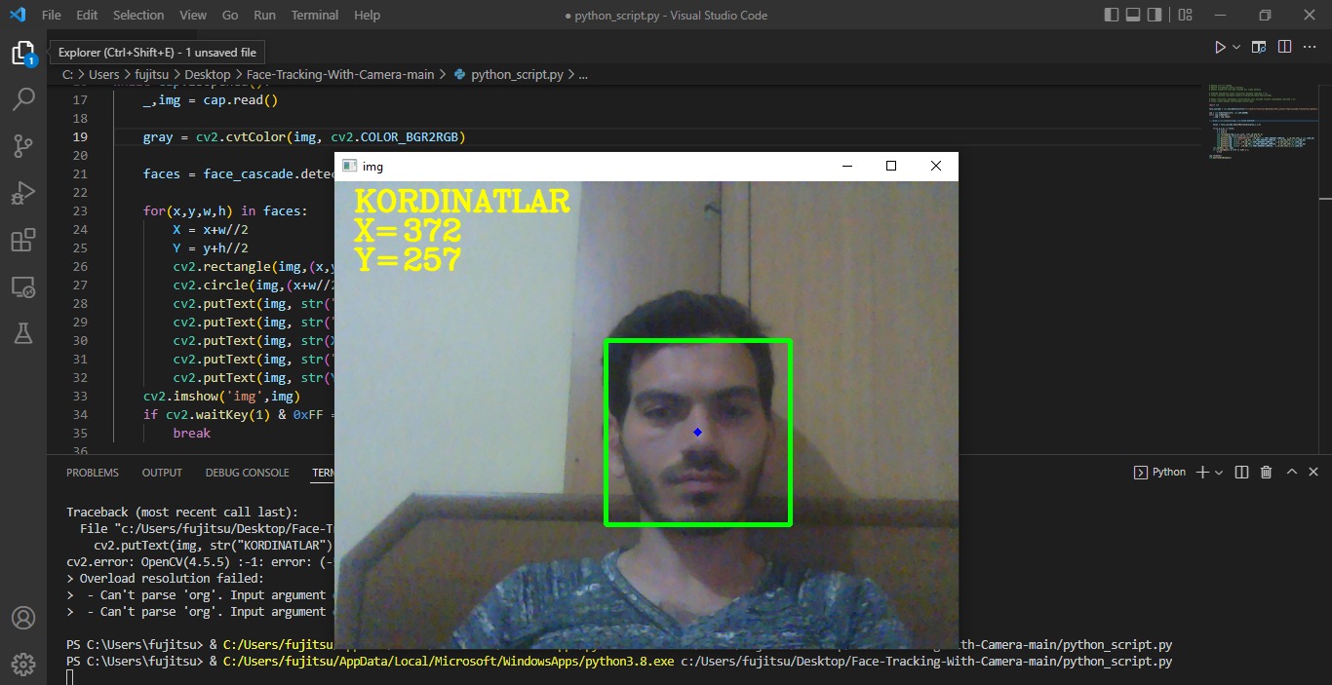This screenshot has height=685, width=1332.
Task: Launch a new terminal with plus
Action: (1202, 472)
